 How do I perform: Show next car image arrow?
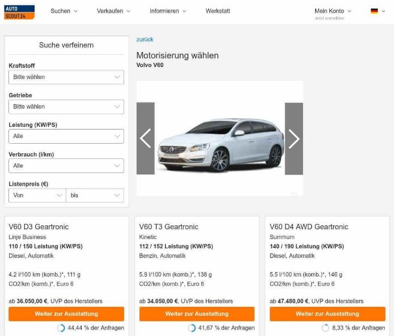294,139
